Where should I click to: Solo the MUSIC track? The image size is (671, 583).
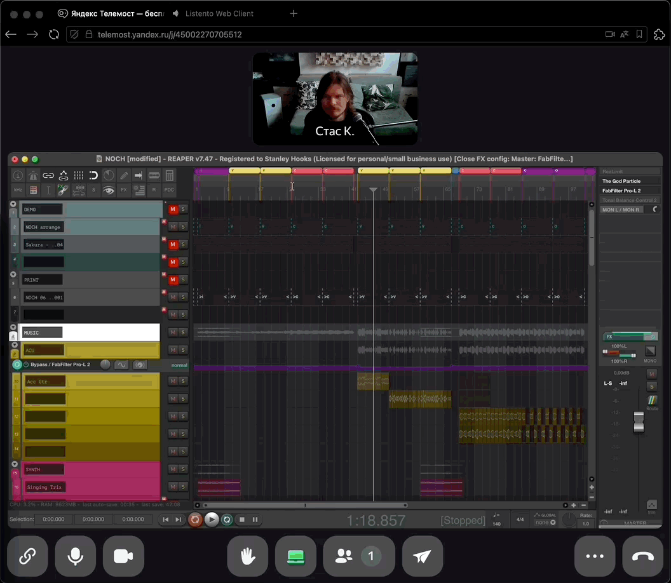[x=183, y=332]
